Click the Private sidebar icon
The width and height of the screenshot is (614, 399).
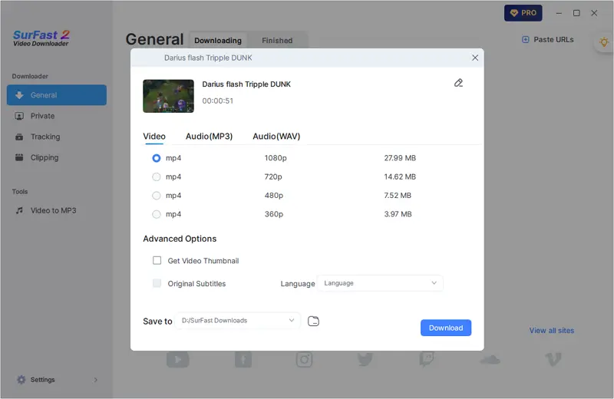coord(18,116)
